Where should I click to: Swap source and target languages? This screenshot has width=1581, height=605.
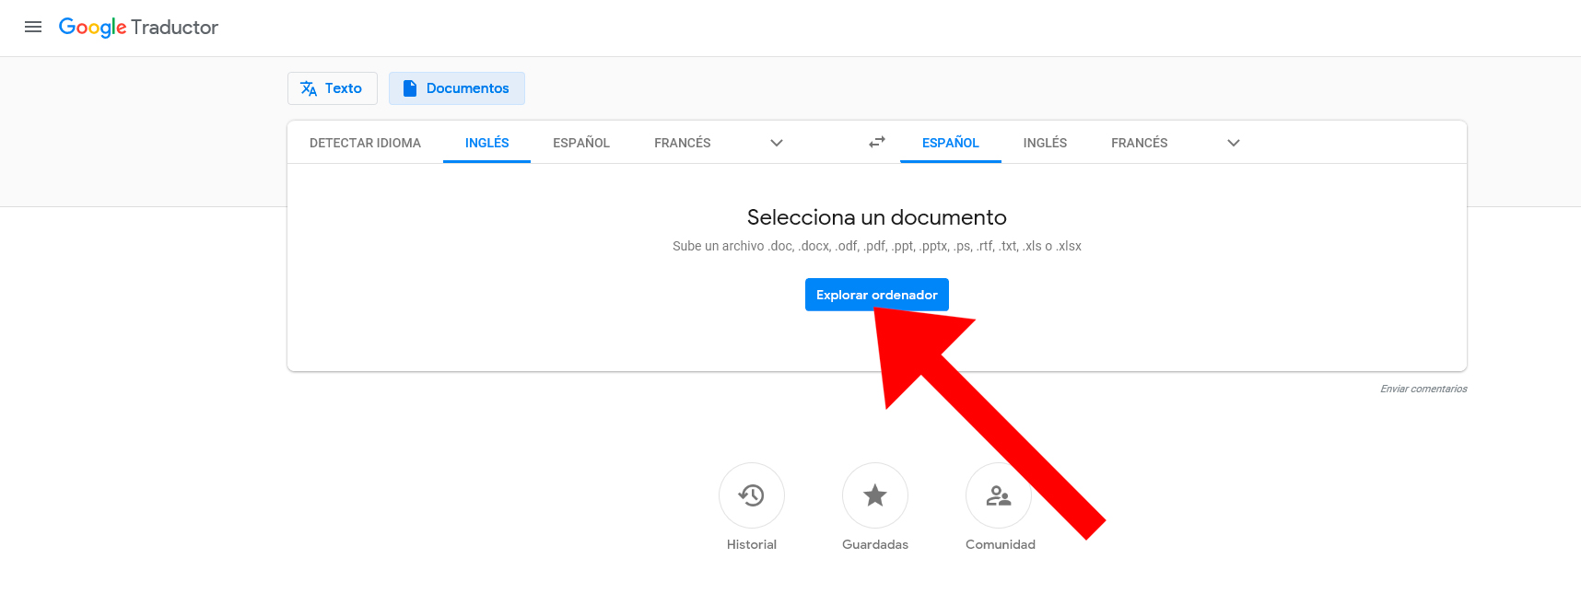point(877,142)
